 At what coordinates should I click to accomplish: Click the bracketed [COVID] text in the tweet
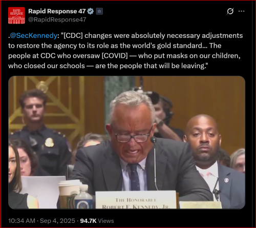[x=115, y=56]
